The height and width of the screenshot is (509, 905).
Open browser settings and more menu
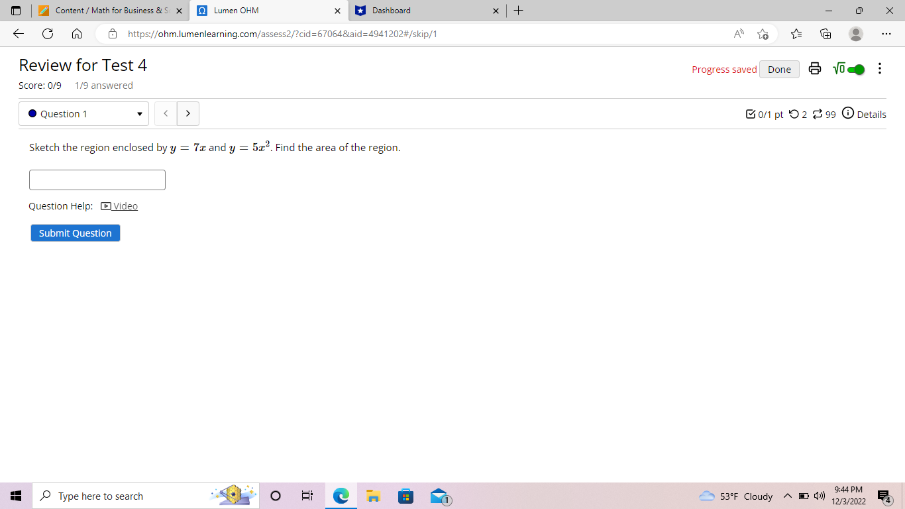[886, 34]
